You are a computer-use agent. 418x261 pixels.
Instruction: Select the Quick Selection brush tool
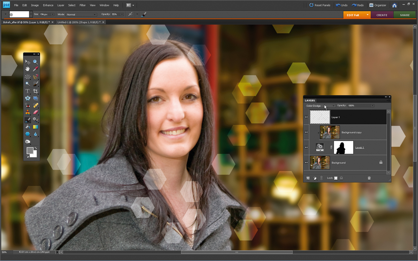pyautogui.click(x=36, y=84)
